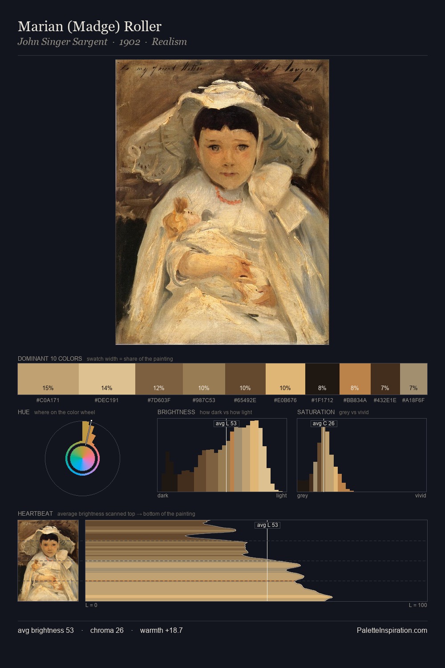Click the #DEC191 color swatch
Image resolution: width=445 pixels, height=668 pixels.
coord(107,379)
